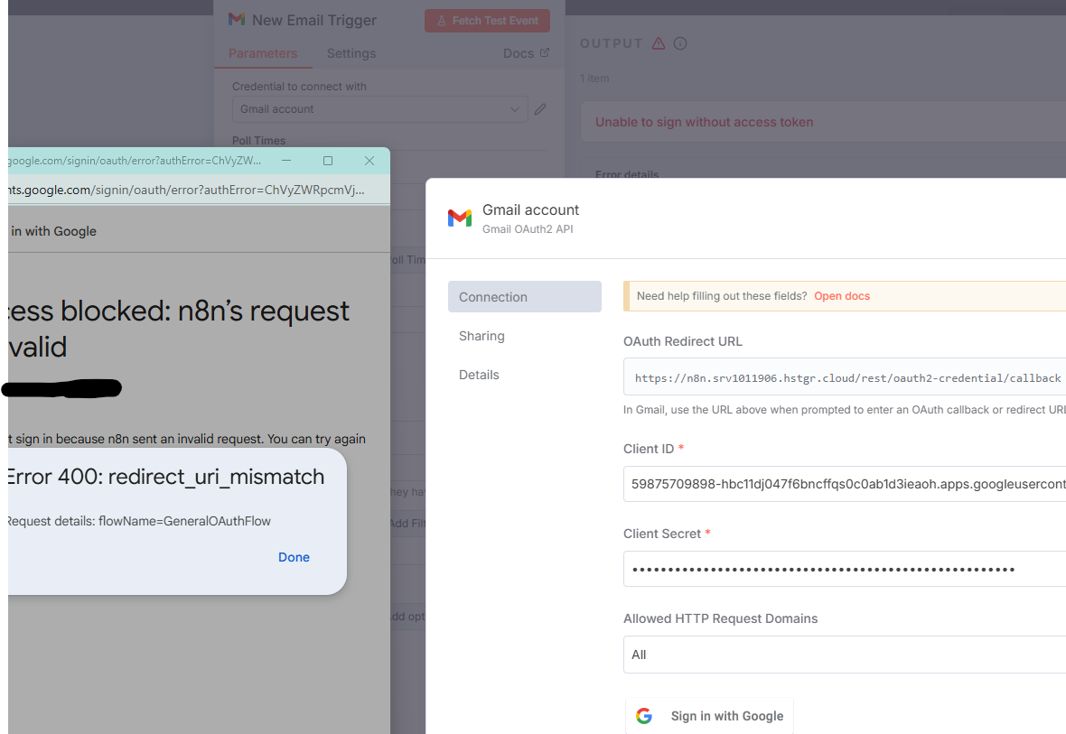
Task: Click the Unable to sign without access token message
Action: pos(705,123)
